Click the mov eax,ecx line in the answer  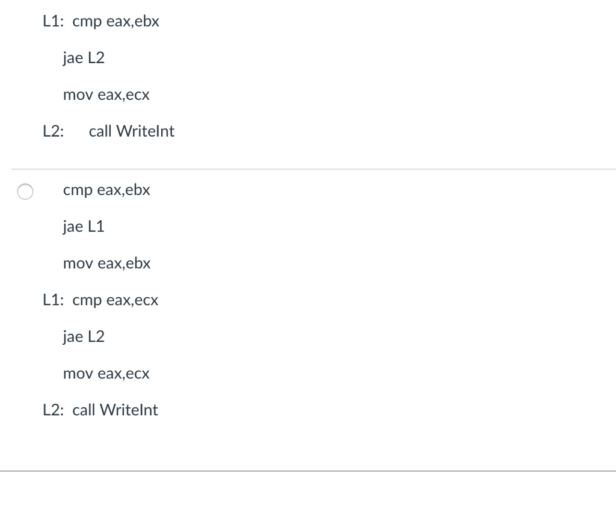coord(106,373)
